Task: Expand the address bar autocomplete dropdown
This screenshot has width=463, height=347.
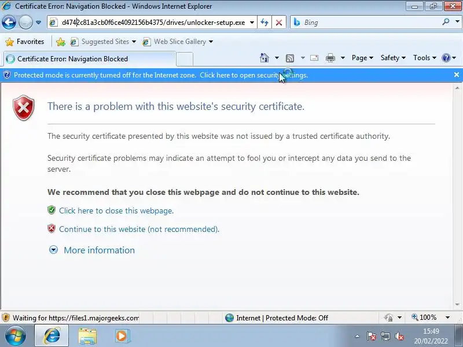Action: (252, 23)
